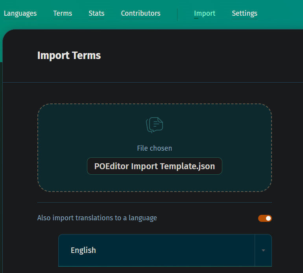
Task: Go to the Stats tab
Action: (x=96, y=13)
